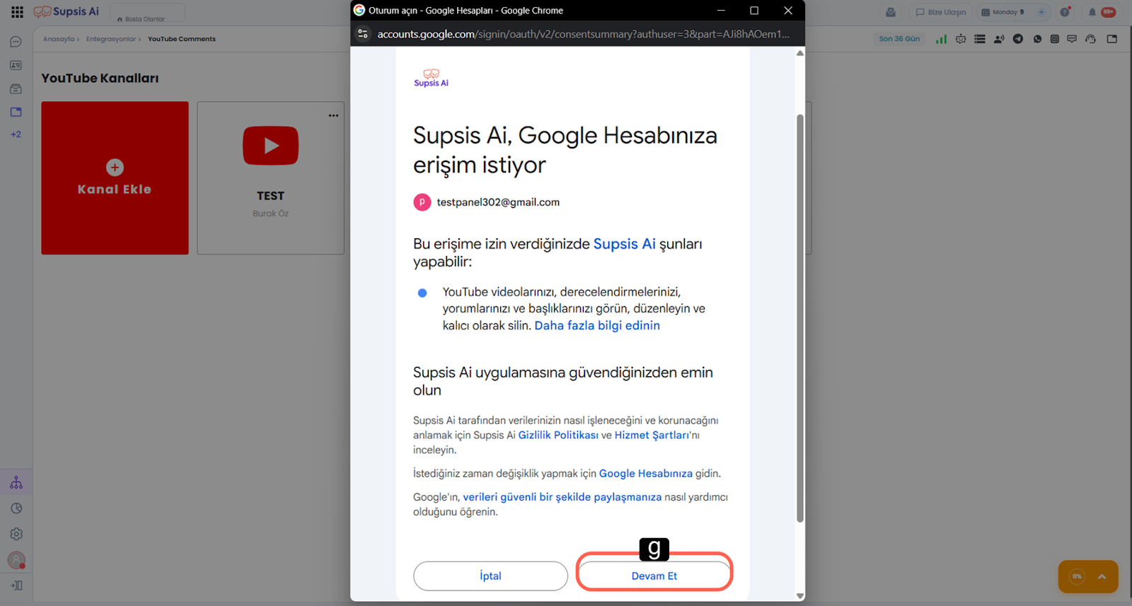This screenshot has height=606, width=1132.
Task: Expand the bottom-right orange progress widget
Action: tap(1101, 576)
